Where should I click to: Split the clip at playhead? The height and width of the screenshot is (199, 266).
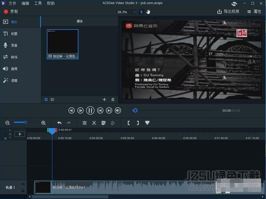(x=85, y=123)
